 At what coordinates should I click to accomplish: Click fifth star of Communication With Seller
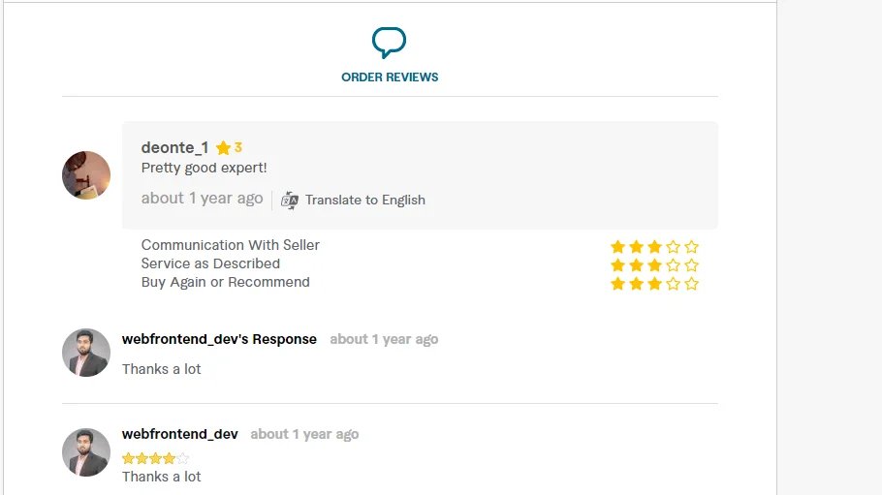click(x=691, y=247)
